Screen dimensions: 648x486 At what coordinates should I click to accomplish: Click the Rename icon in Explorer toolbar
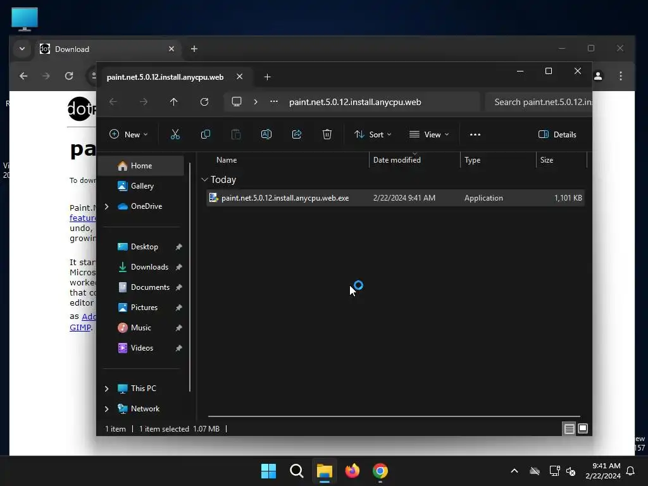(266, 134)
